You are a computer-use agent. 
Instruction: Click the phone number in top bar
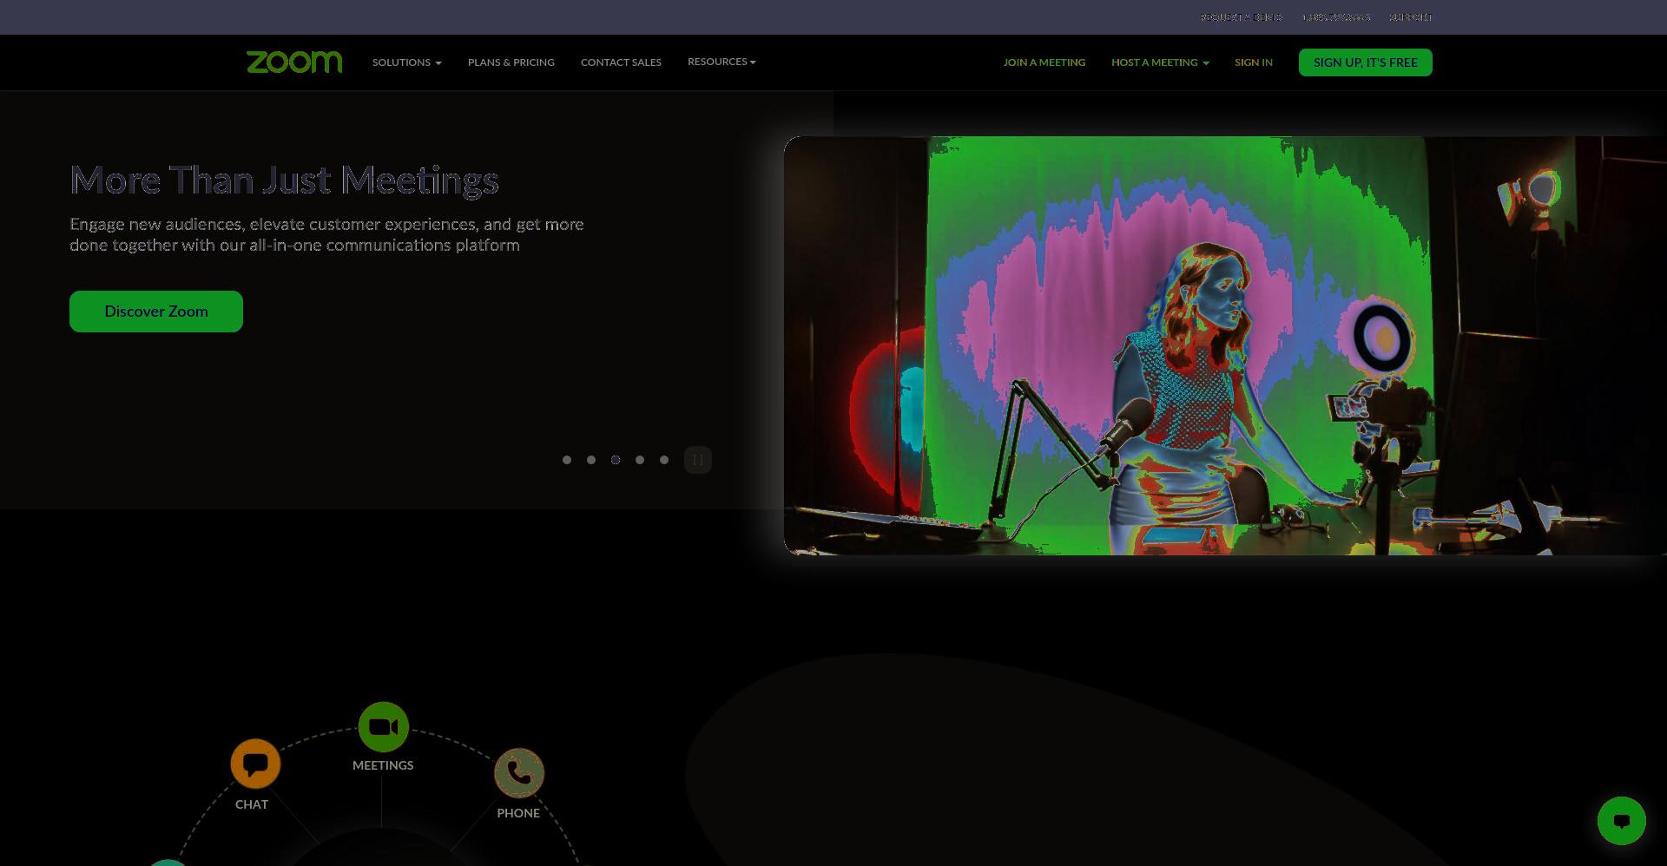tap(1336, 17)
